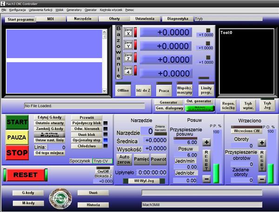
Task: Click Tryb wyśw. button
Action: (248, 106)
